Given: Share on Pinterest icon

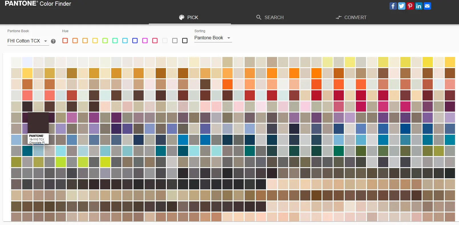Looking at the screenshot, I should pos(410,6).
